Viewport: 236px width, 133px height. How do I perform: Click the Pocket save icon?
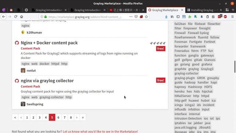[x=136, y=17]
